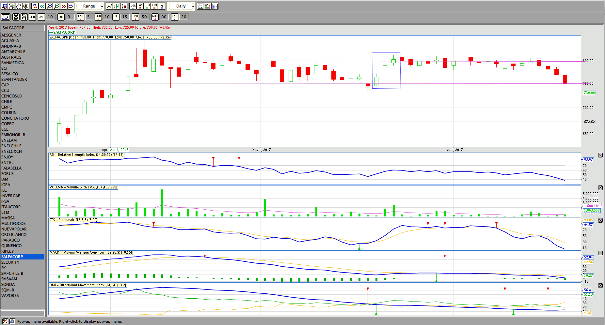Image resolution: width=605 pixels, height=325 pixels.
Task: Toggle the EMA 1 moving average
Action: pos(81,17)
